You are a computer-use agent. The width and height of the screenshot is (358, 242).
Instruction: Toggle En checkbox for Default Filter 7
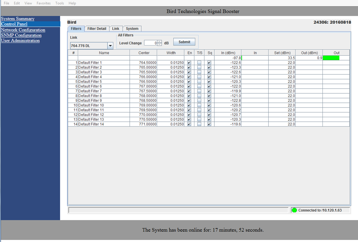coord(189,91)
